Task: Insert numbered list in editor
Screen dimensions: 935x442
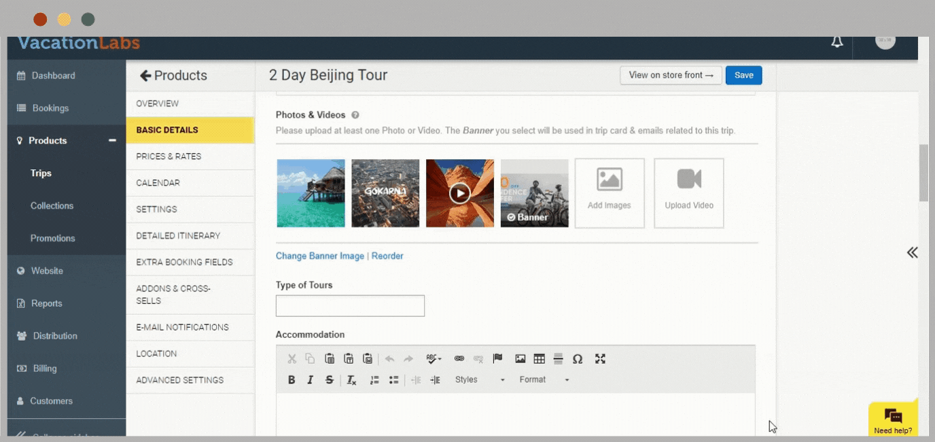Action: (x=374, y=380)
